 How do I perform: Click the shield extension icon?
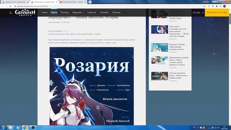[x=209, y=6]
